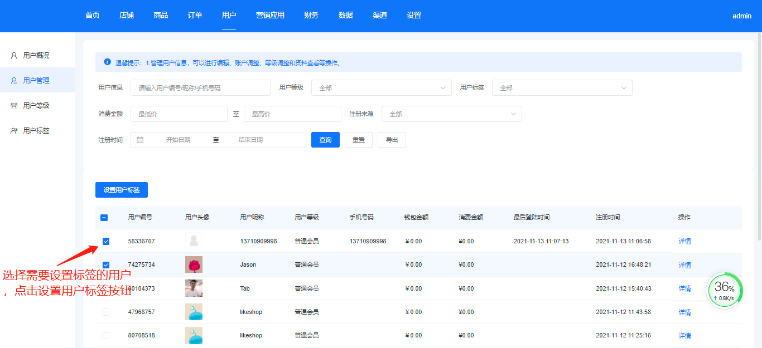Click the 用户标签 sidebar icon

click(14, 131)
